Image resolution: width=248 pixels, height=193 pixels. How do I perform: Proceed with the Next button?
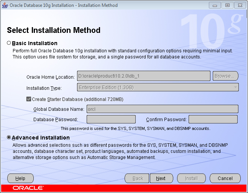[x=161, y=178]
